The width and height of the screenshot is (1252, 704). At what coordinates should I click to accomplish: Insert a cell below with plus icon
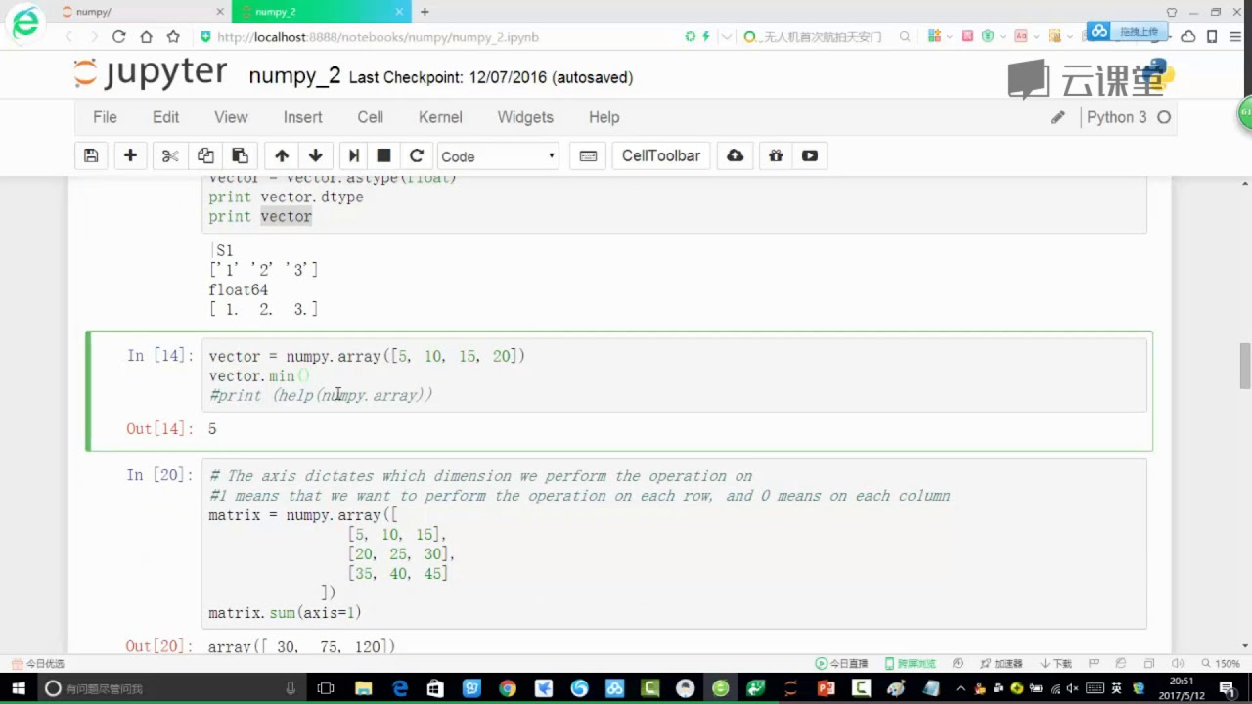click(130, 155)
